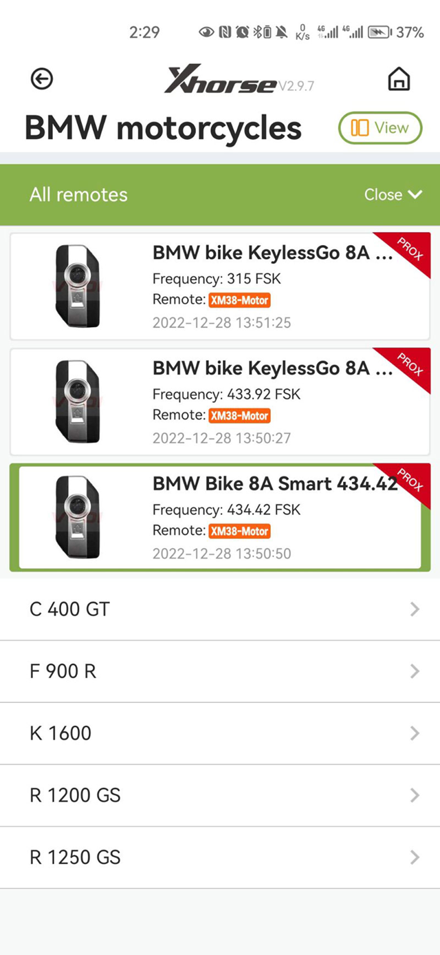Select the All remotes header

click(x=78, y=195)
